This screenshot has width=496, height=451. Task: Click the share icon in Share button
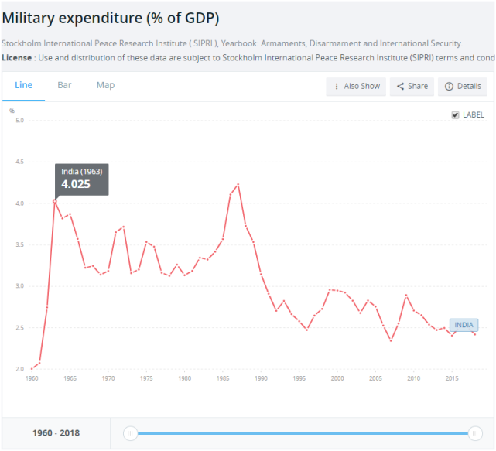pyautogui.click(x=401, y=87)
